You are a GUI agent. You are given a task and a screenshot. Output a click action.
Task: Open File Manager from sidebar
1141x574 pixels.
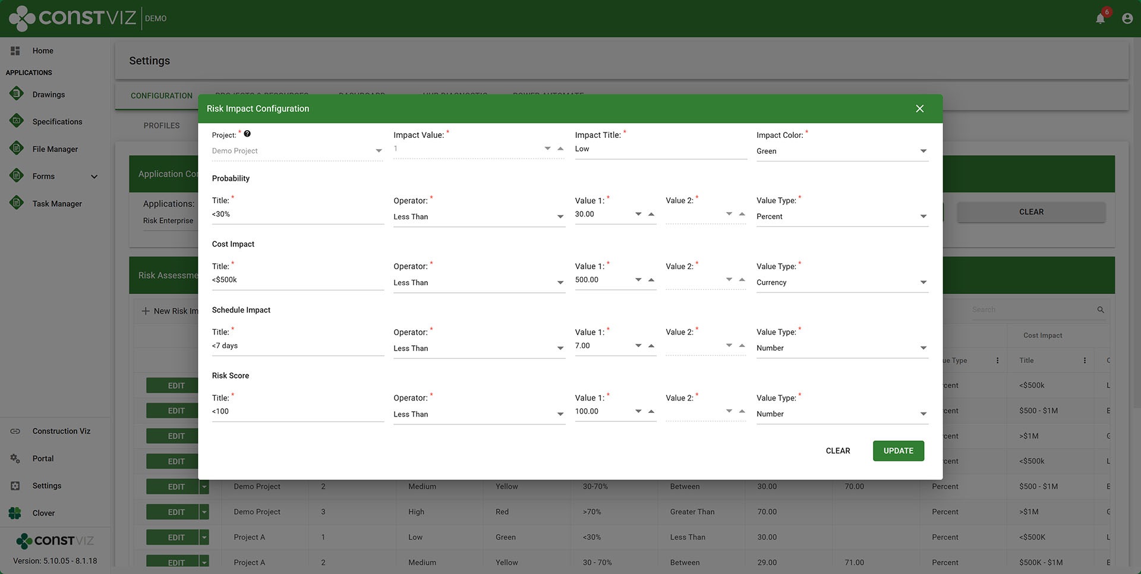[55, 149]
